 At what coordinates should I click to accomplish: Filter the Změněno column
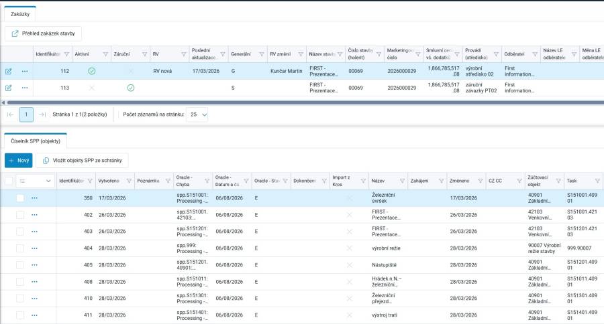480,181
